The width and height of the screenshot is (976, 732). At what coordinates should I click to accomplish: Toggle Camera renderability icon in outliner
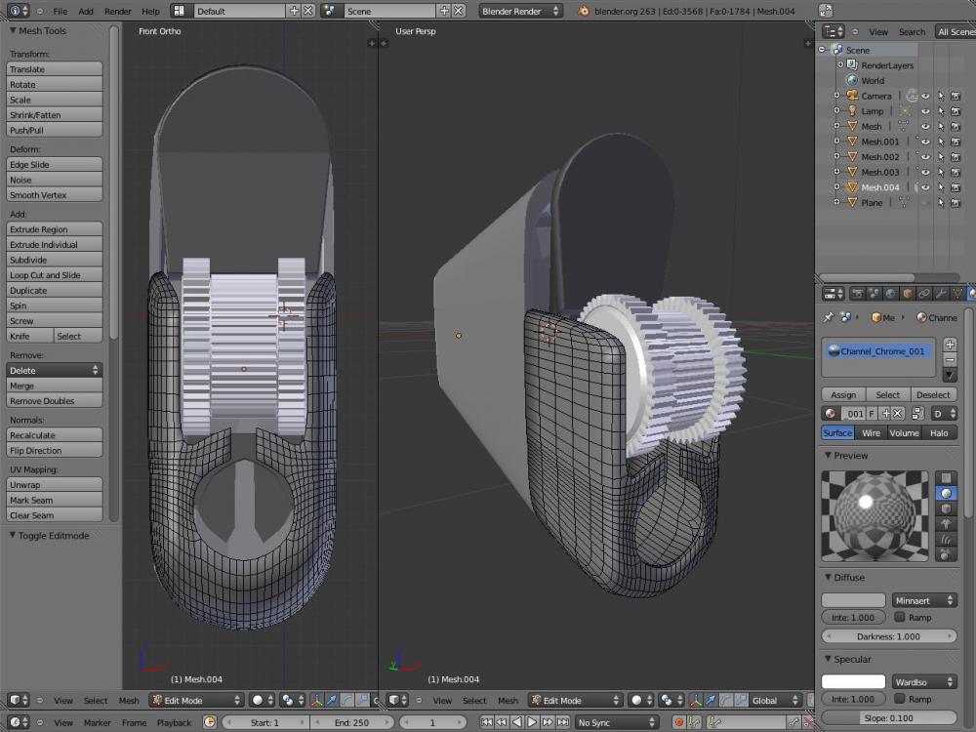tap(956, 97)
